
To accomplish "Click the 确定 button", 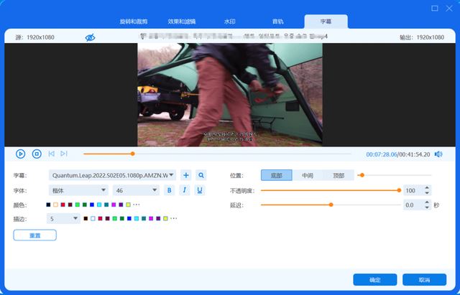I will (375, 280).
